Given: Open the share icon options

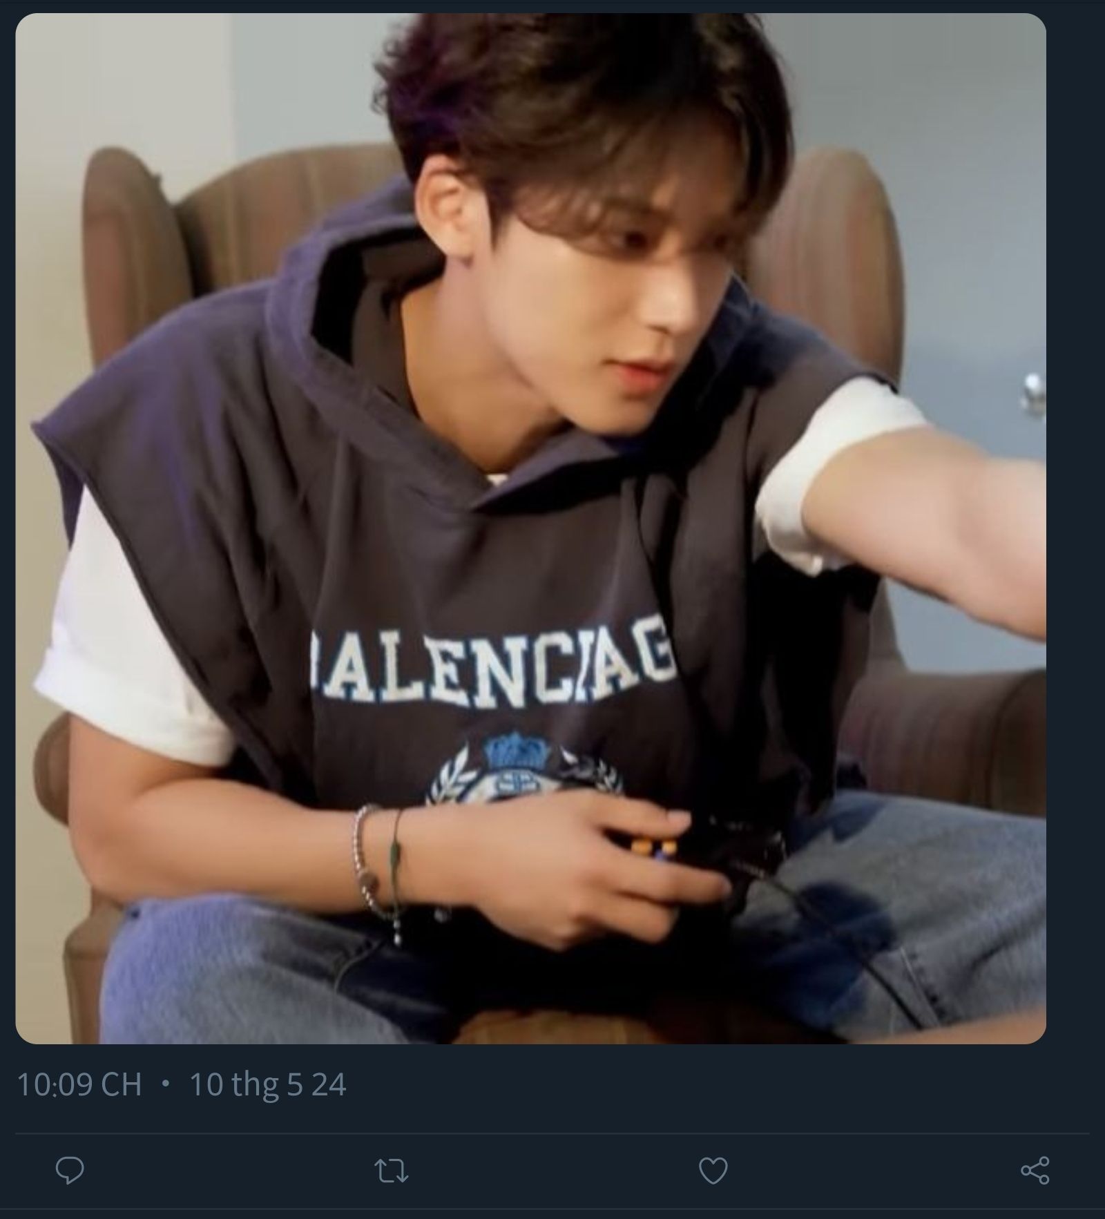Looking at the screenshot, I should (x=1035, y=1171).
